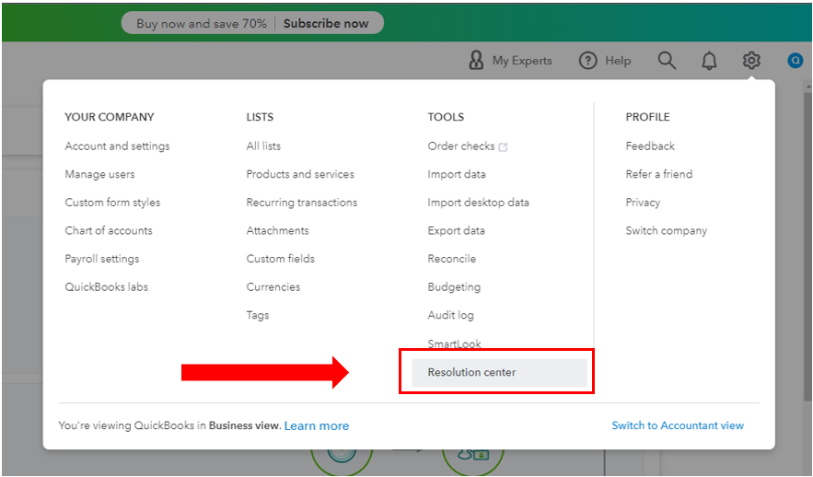Click the notifications bell icon
Image resolution: width=813 pixels, height=477 pixels.
pos(709,61)
